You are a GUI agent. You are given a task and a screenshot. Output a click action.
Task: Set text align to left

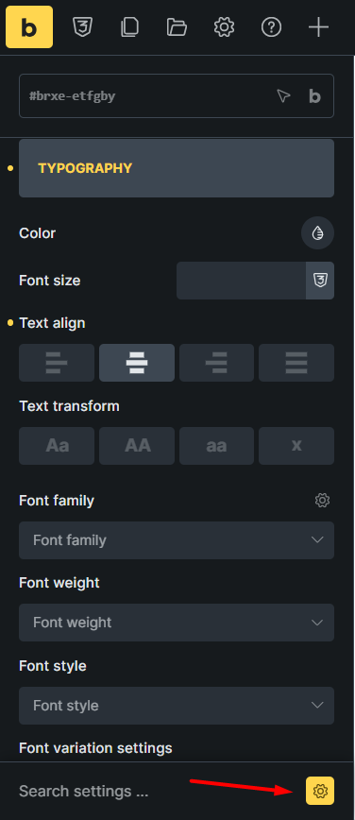57,363
